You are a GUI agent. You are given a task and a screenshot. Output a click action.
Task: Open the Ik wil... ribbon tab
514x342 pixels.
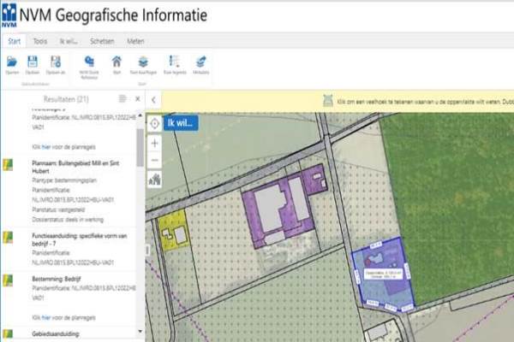[x=69, y=41]
